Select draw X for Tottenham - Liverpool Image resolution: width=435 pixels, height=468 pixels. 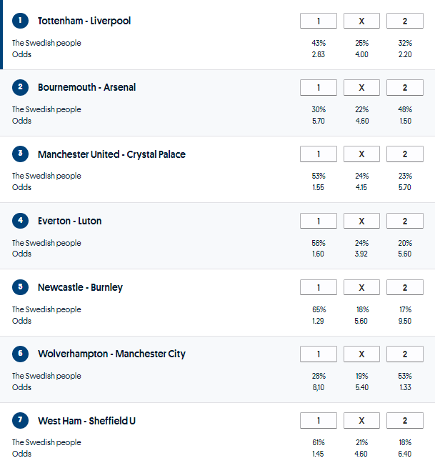tap(361, 21)
